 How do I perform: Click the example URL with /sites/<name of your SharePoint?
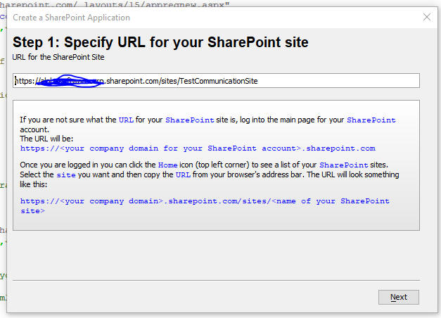tap(205, 205)
